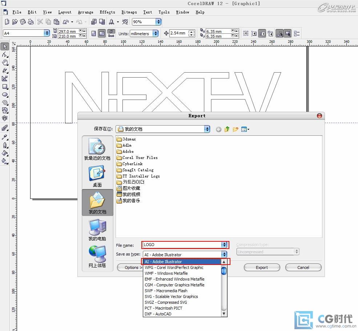Click the Application launcher icon
Screen dimensions: 358x331
112,22
